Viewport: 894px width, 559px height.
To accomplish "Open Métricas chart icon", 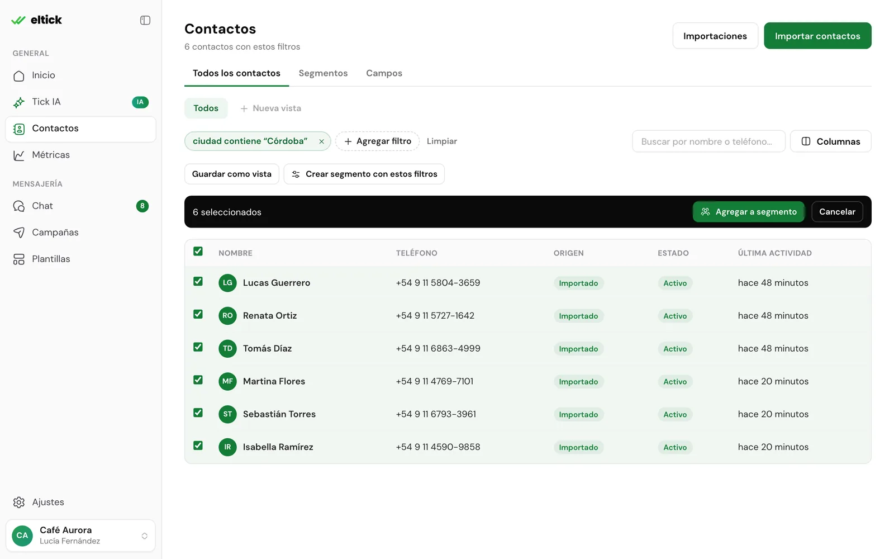I will [x=19, y=155].
